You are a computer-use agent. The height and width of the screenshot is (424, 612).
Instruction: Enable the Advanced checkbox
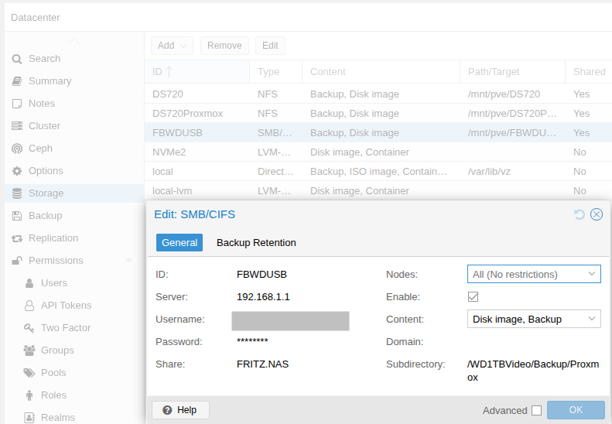(536, 411)
